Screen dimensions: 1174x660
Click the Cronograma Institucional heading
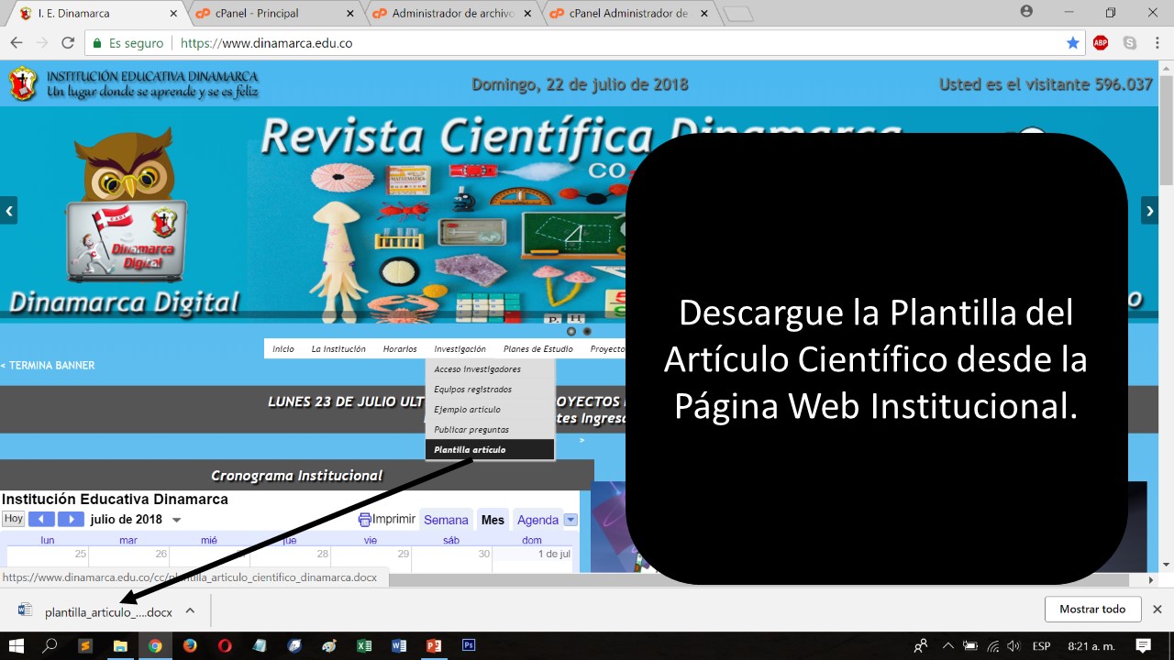pos(296,475)
